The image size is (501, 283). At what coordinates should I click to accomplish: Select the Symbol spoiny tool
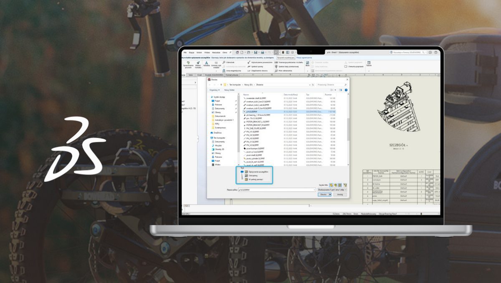(255, 66)
